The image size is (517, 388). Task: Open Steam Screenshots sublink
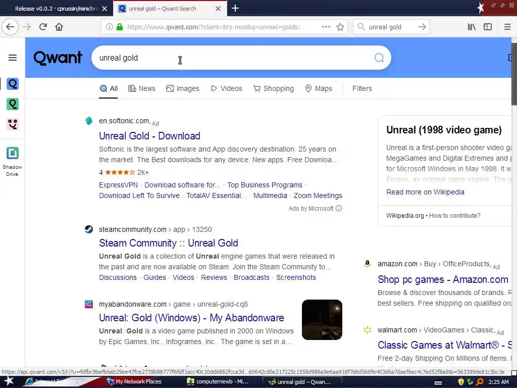[296, 277]
